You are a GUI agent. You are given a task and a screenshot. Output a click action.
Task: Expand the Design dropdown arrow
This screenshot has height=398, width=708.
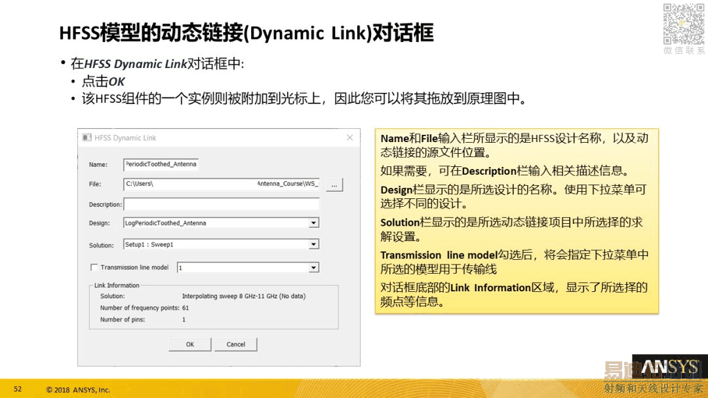point(313,223)
